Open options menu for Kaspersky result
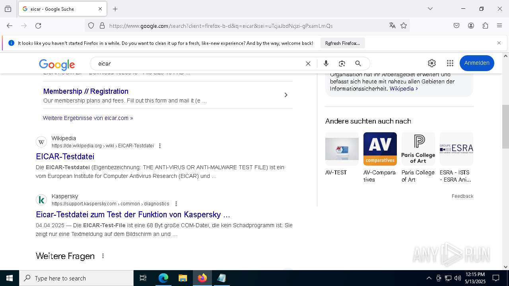 coord(176,204)
